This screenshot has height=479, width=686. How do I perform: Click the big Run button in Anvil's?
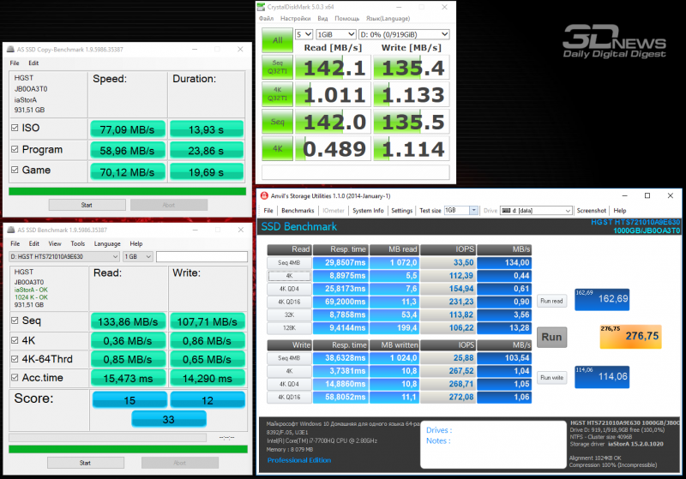point(551,337)
